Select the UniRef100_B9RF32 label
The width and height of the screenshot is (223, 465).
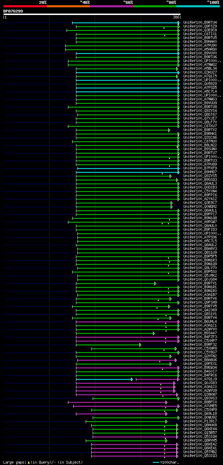point(200,345)
